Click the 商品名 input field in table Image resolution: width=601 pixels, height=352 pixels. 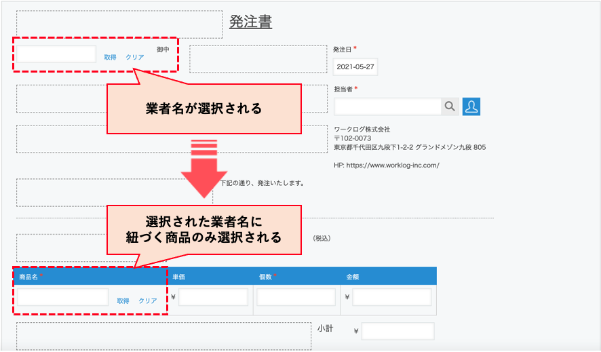(x=63, y=297)
